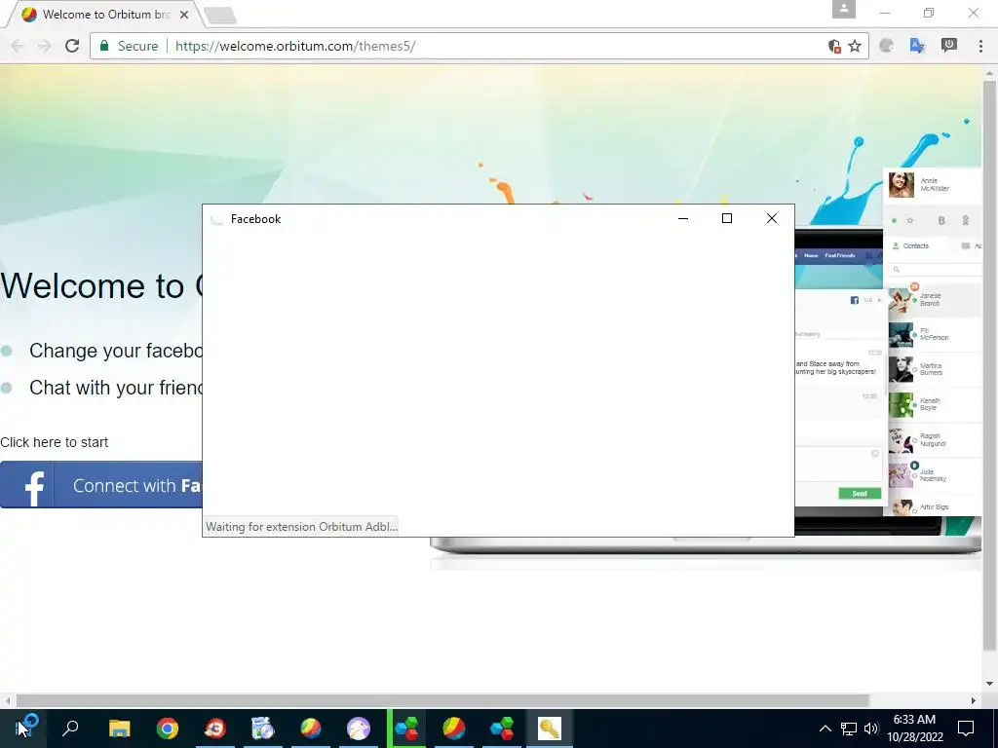The image size is (998, 748).
Task: Click the green Send button in laptop image
Action: [860, 494]
